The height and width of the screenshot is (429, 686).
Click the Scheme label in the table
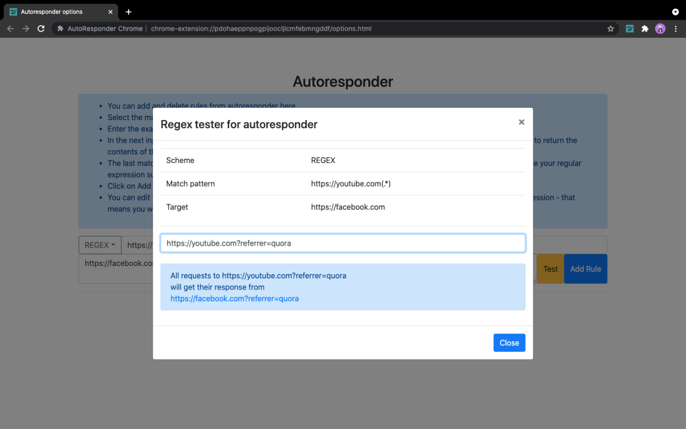click(x=180, y=160)
